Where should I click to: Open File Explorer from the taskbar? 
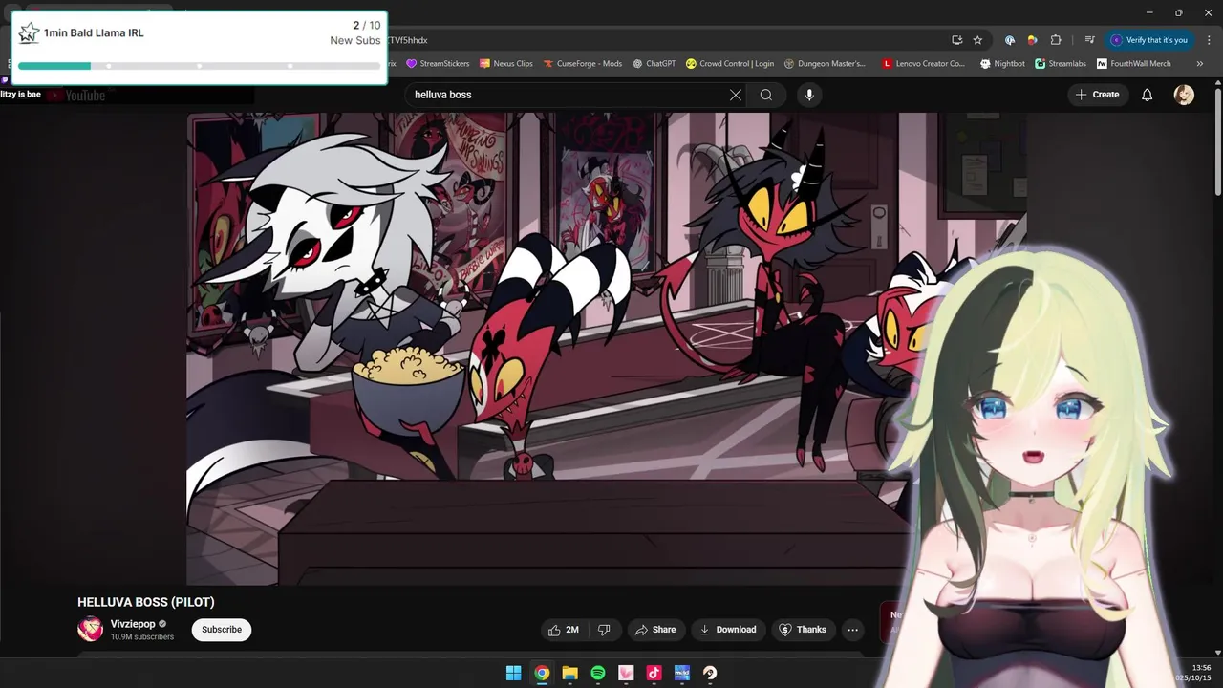(569, 673)
